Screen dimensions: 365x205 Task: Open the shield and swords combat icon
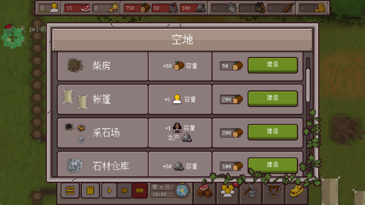click(273, 190)
